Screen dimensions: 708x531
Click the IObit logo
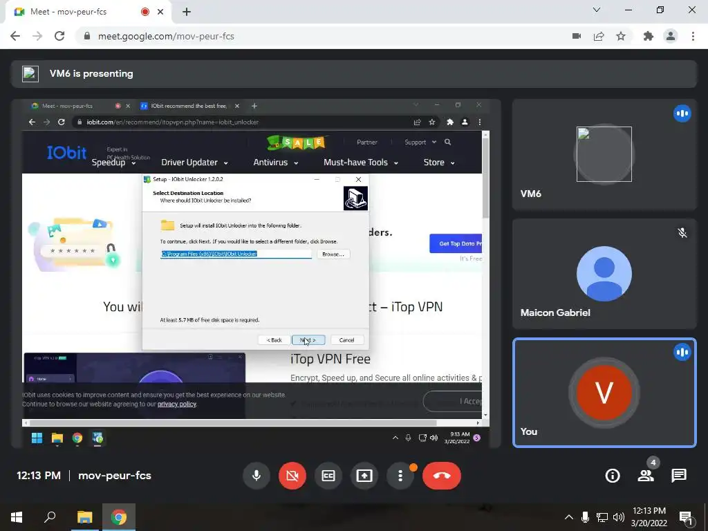click(x=67, y=153)
